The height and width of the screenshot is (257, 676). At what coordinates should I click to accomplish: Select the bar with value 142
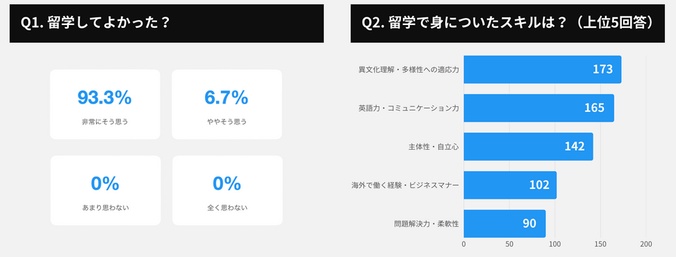coord(528,147)
